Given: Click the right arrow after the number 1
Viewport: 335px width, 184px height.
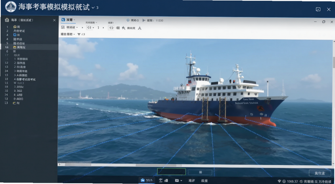Looking at the screenshot, I should pyautogui.click(x=103, y=28).
